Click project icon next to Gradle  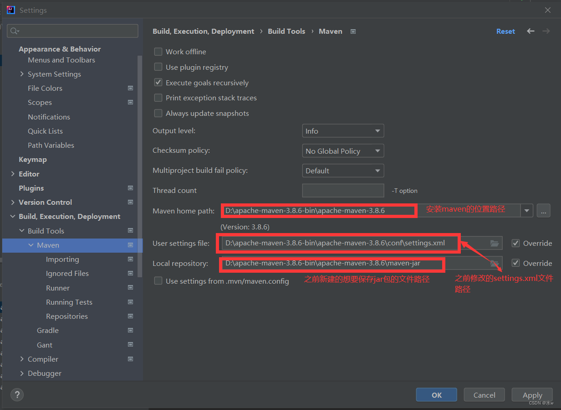(x=131, y=330)
